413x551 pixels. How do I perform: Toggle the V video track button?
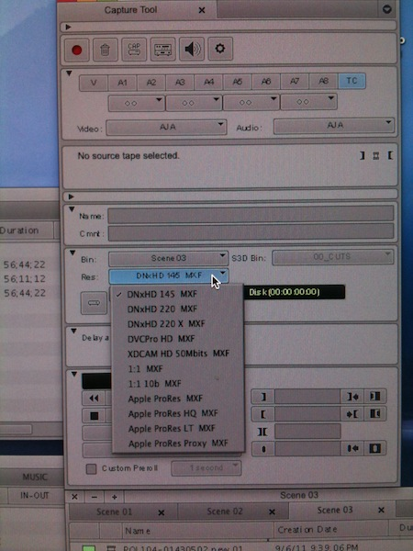[94, 84]
